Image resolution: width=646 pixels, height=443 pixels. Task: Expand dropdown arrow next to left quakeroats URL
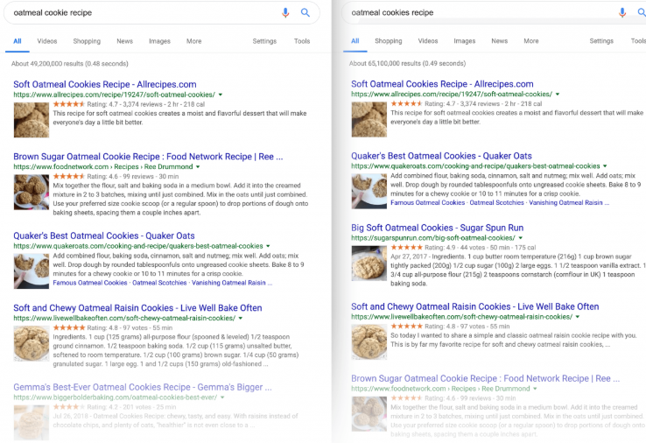(268, 246)
